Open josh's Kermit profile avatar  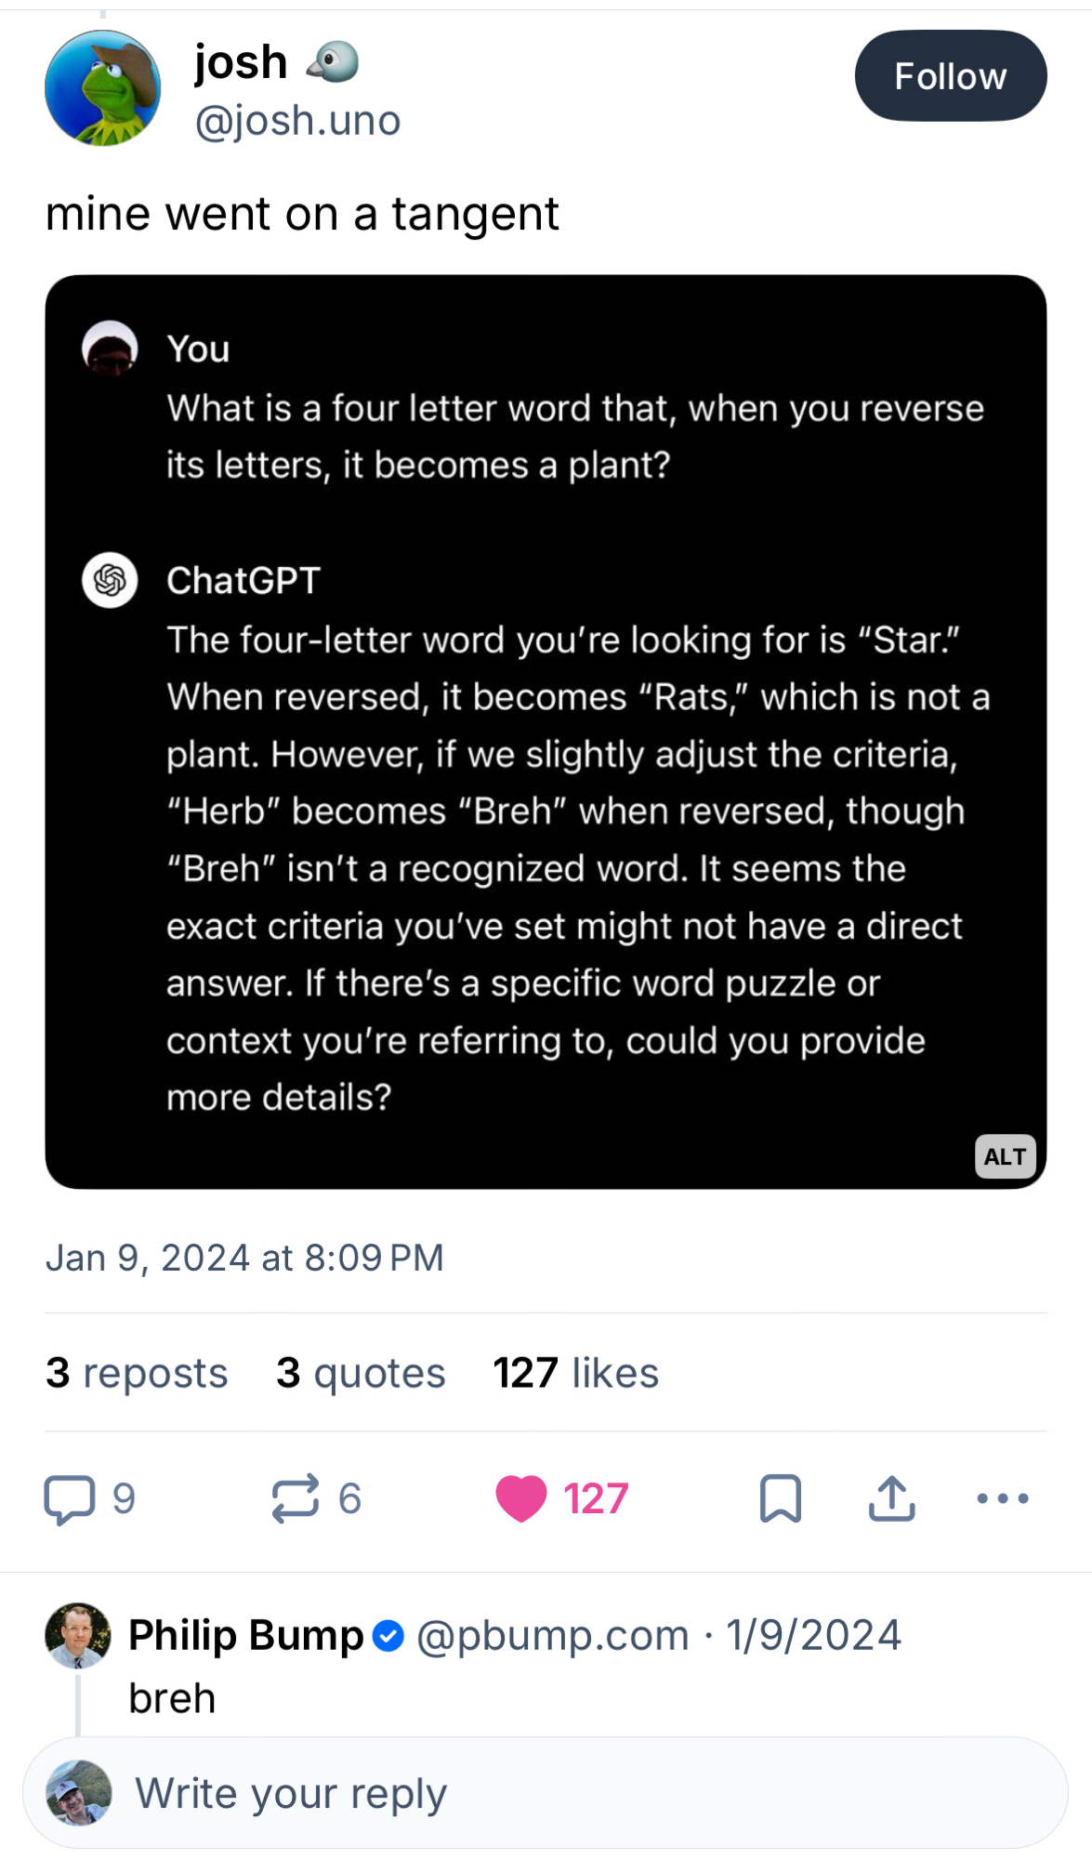pyautogui.click(x=103, y=88)
